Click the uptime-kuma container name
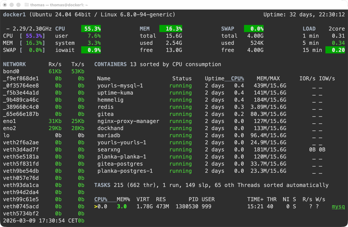 click(x=115, y=93)
